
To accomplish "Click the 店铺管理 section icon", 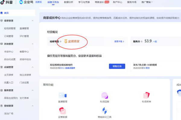I will (2, 67).
